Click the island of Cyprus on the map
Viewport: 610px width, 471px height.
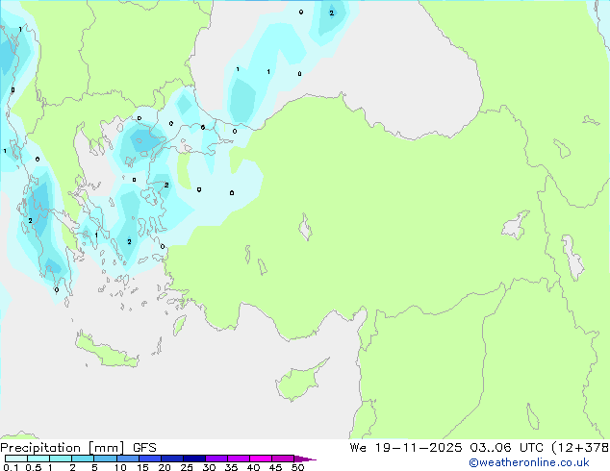click(297, 382)
